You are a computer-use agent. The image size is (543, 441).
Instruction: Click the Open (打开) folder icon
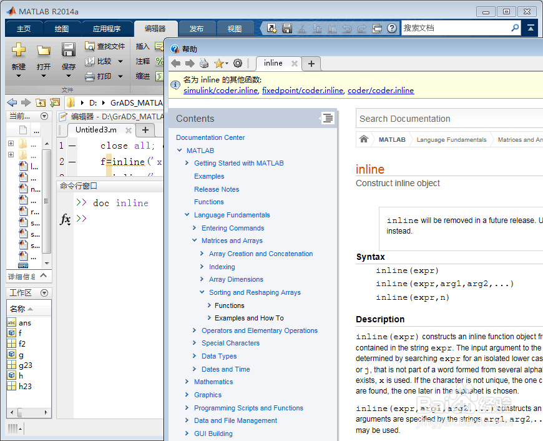(44, 51)
